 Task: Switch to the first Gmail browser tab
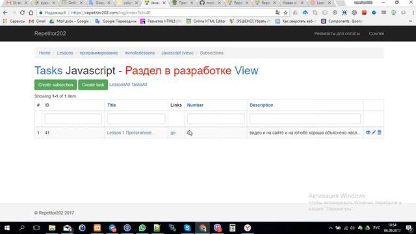[x=16, y=3]
